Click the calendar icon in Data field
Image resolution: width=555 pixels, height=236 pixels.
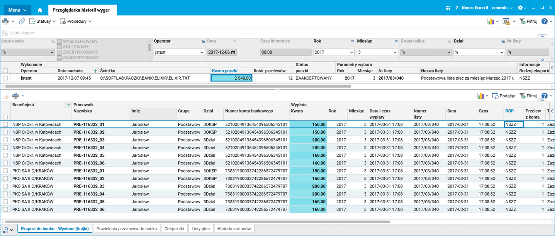(x=233, y=52)
